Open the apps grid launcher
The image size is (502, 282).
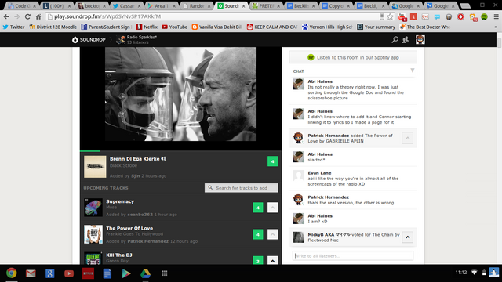click(x=165, y=273)
